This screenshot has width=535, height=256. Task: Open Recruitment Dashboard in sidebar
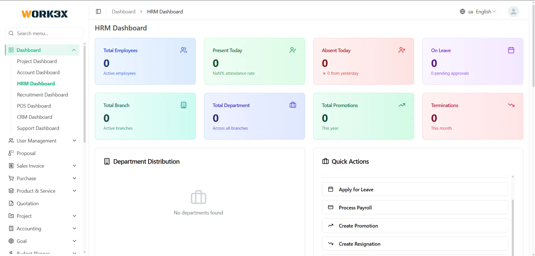(42, 95)
